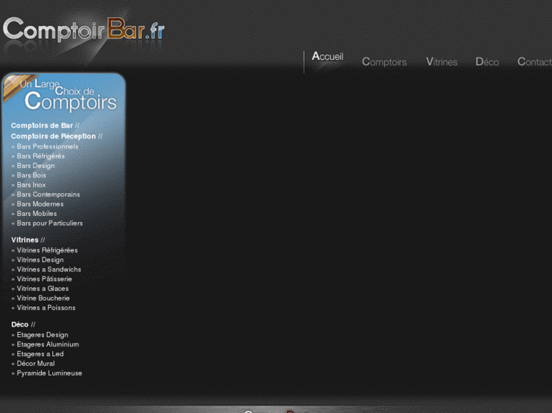Select Vitrines a Sandwichs

49,269
